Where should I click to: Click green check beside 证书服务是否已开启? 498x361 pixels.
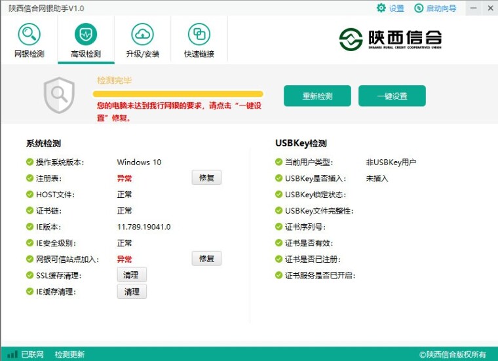tap(278, 275)
